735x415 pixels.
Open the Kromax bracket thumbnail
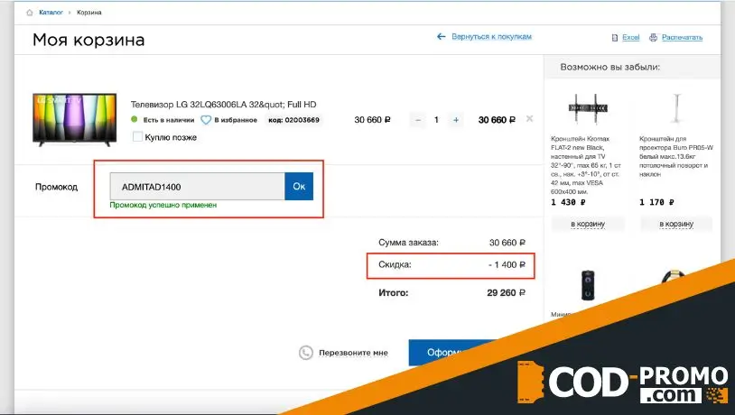pyautogui.click(x=588, y=108)
